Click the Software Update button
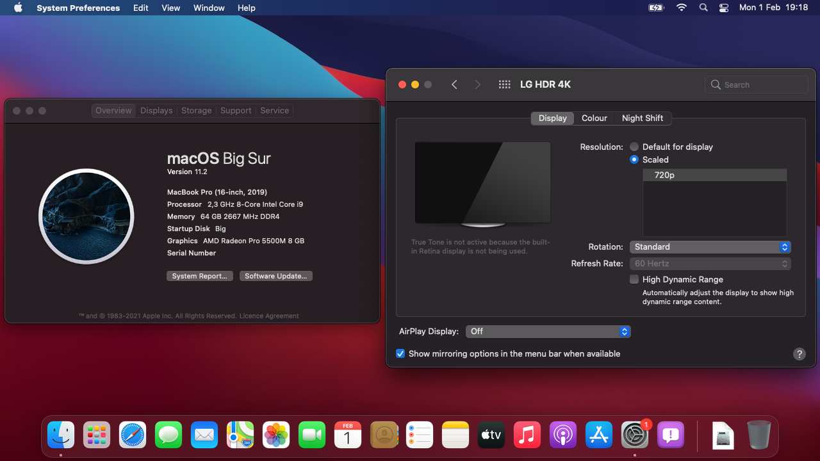This screenshot has width=820, height=461. [276, 276]
